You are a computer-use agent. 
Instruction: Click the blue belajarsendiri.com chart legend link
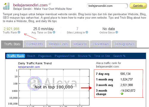[x=29, y=67]
